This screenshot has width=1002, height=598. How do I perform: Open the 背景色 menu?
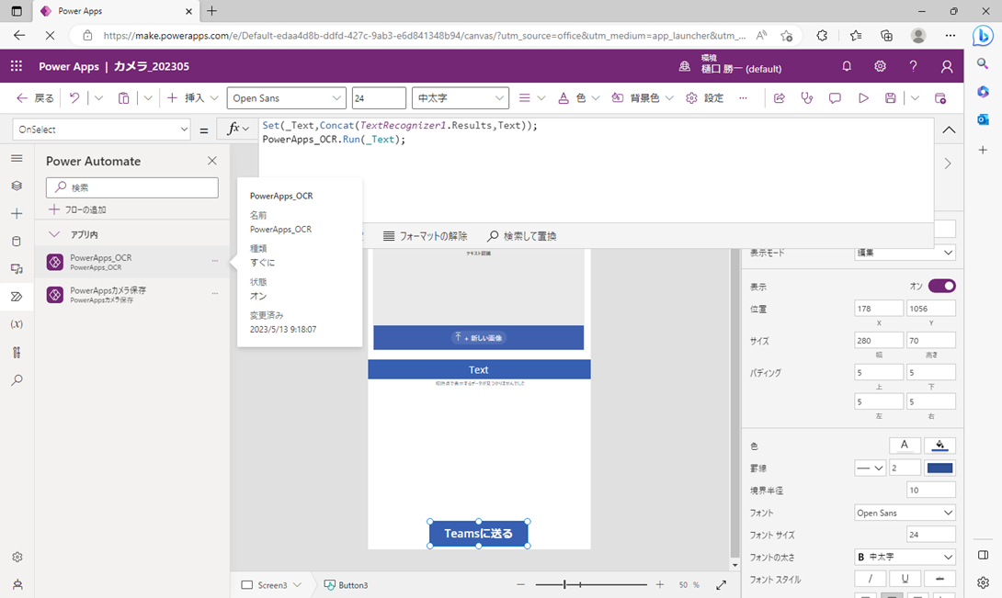[x=643, y=97]
